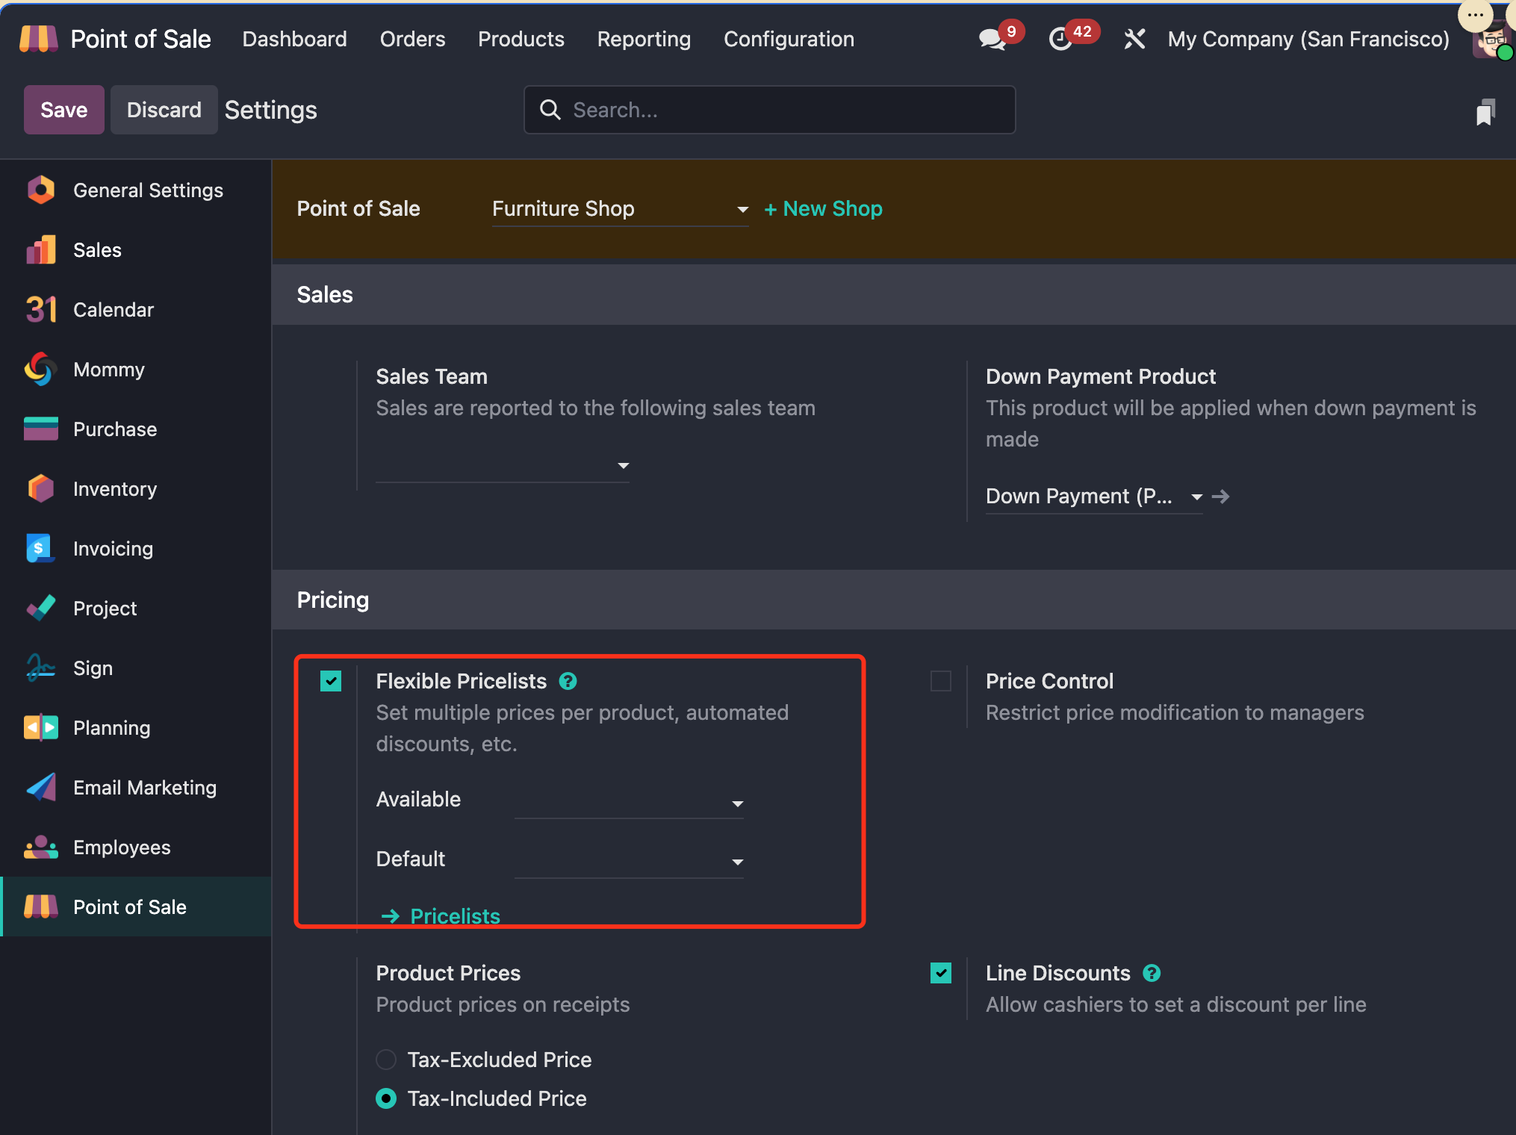Click the Save button

pyautogui.click(x=63, y=110)
